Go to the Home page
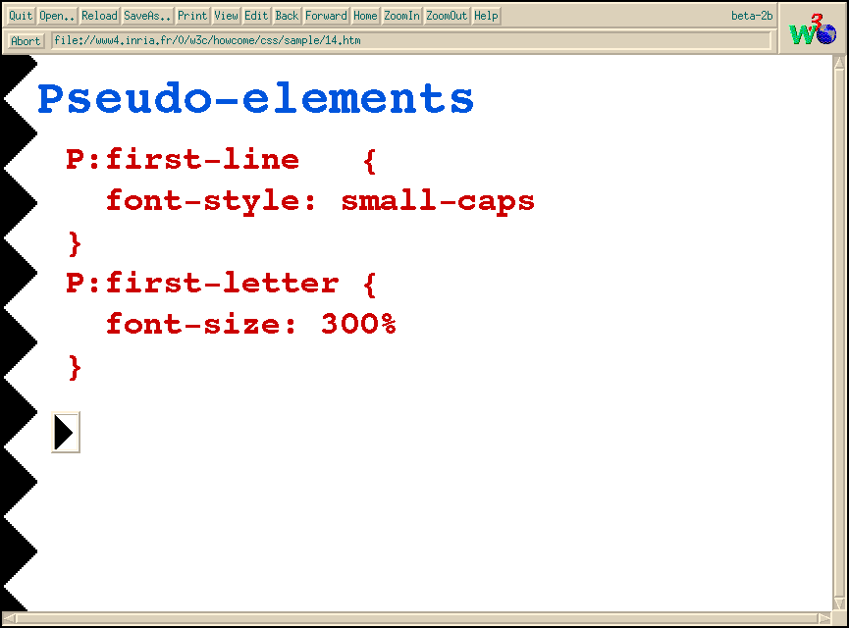This screenshot has height=628, width=849. 365,16
